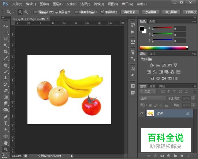Enable 调整窗口大小以满屏显示 checkbox
Image resolution: width=198 pixels, height=159 pixels.
coord(35,12)
